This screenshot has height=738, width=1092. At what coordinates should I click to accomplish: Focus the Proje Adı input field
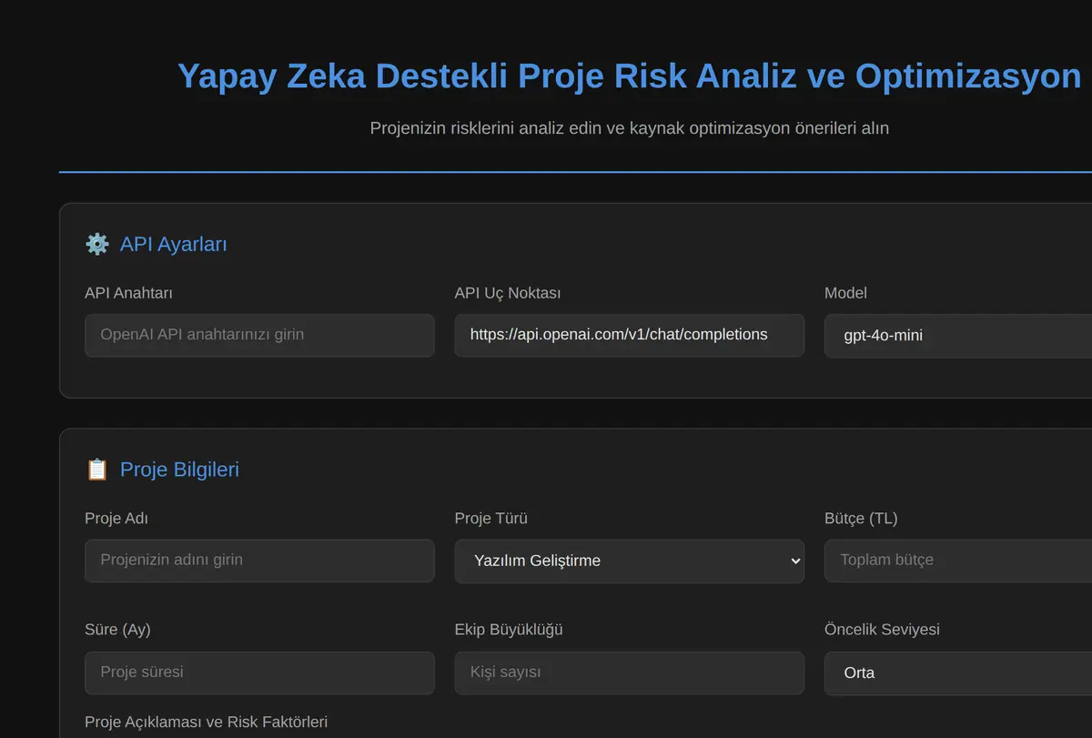(259, 561)
